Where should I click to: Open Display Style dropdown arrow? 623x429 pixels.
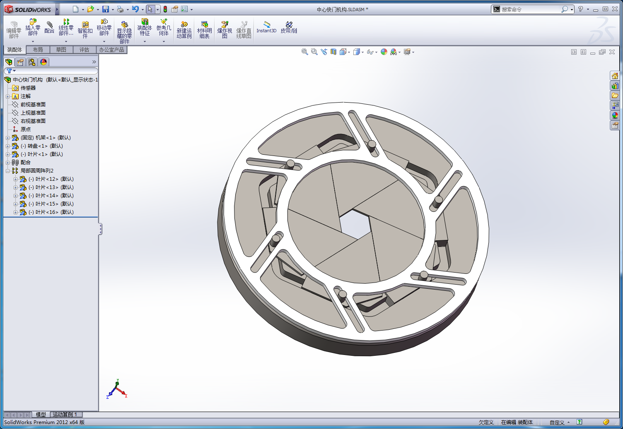click(362, 52)
